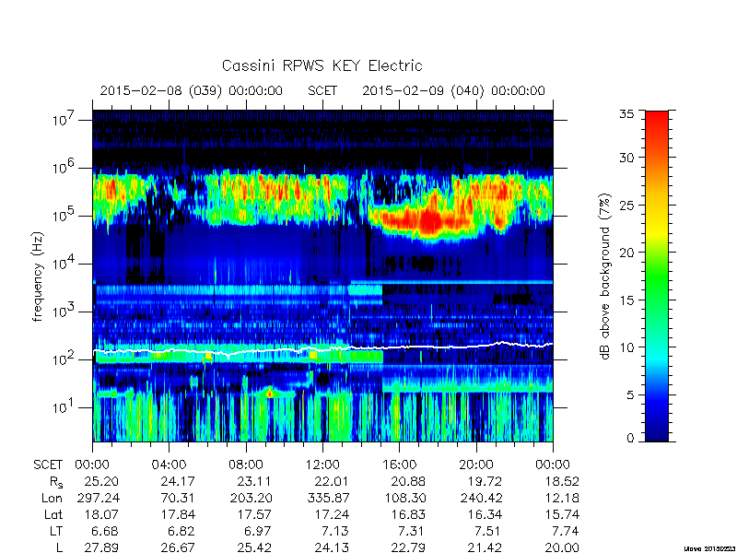Click the 10^3 frequency axis label
This screenshot has height=553, width=737.
coord(63,312)
